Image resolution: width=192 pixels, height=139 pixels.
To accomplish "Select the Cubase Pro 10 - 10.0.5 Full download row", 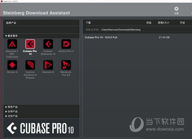I will point(137,37).
